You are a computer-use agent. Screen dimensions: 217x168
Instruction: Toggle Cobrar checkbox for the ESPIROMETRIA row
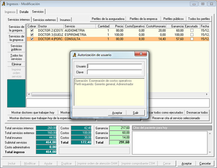click(x=32, y=34)
